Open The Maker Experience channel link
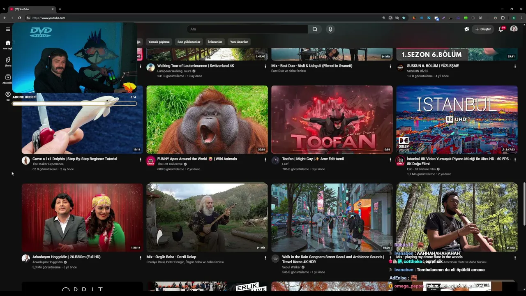 48,164
